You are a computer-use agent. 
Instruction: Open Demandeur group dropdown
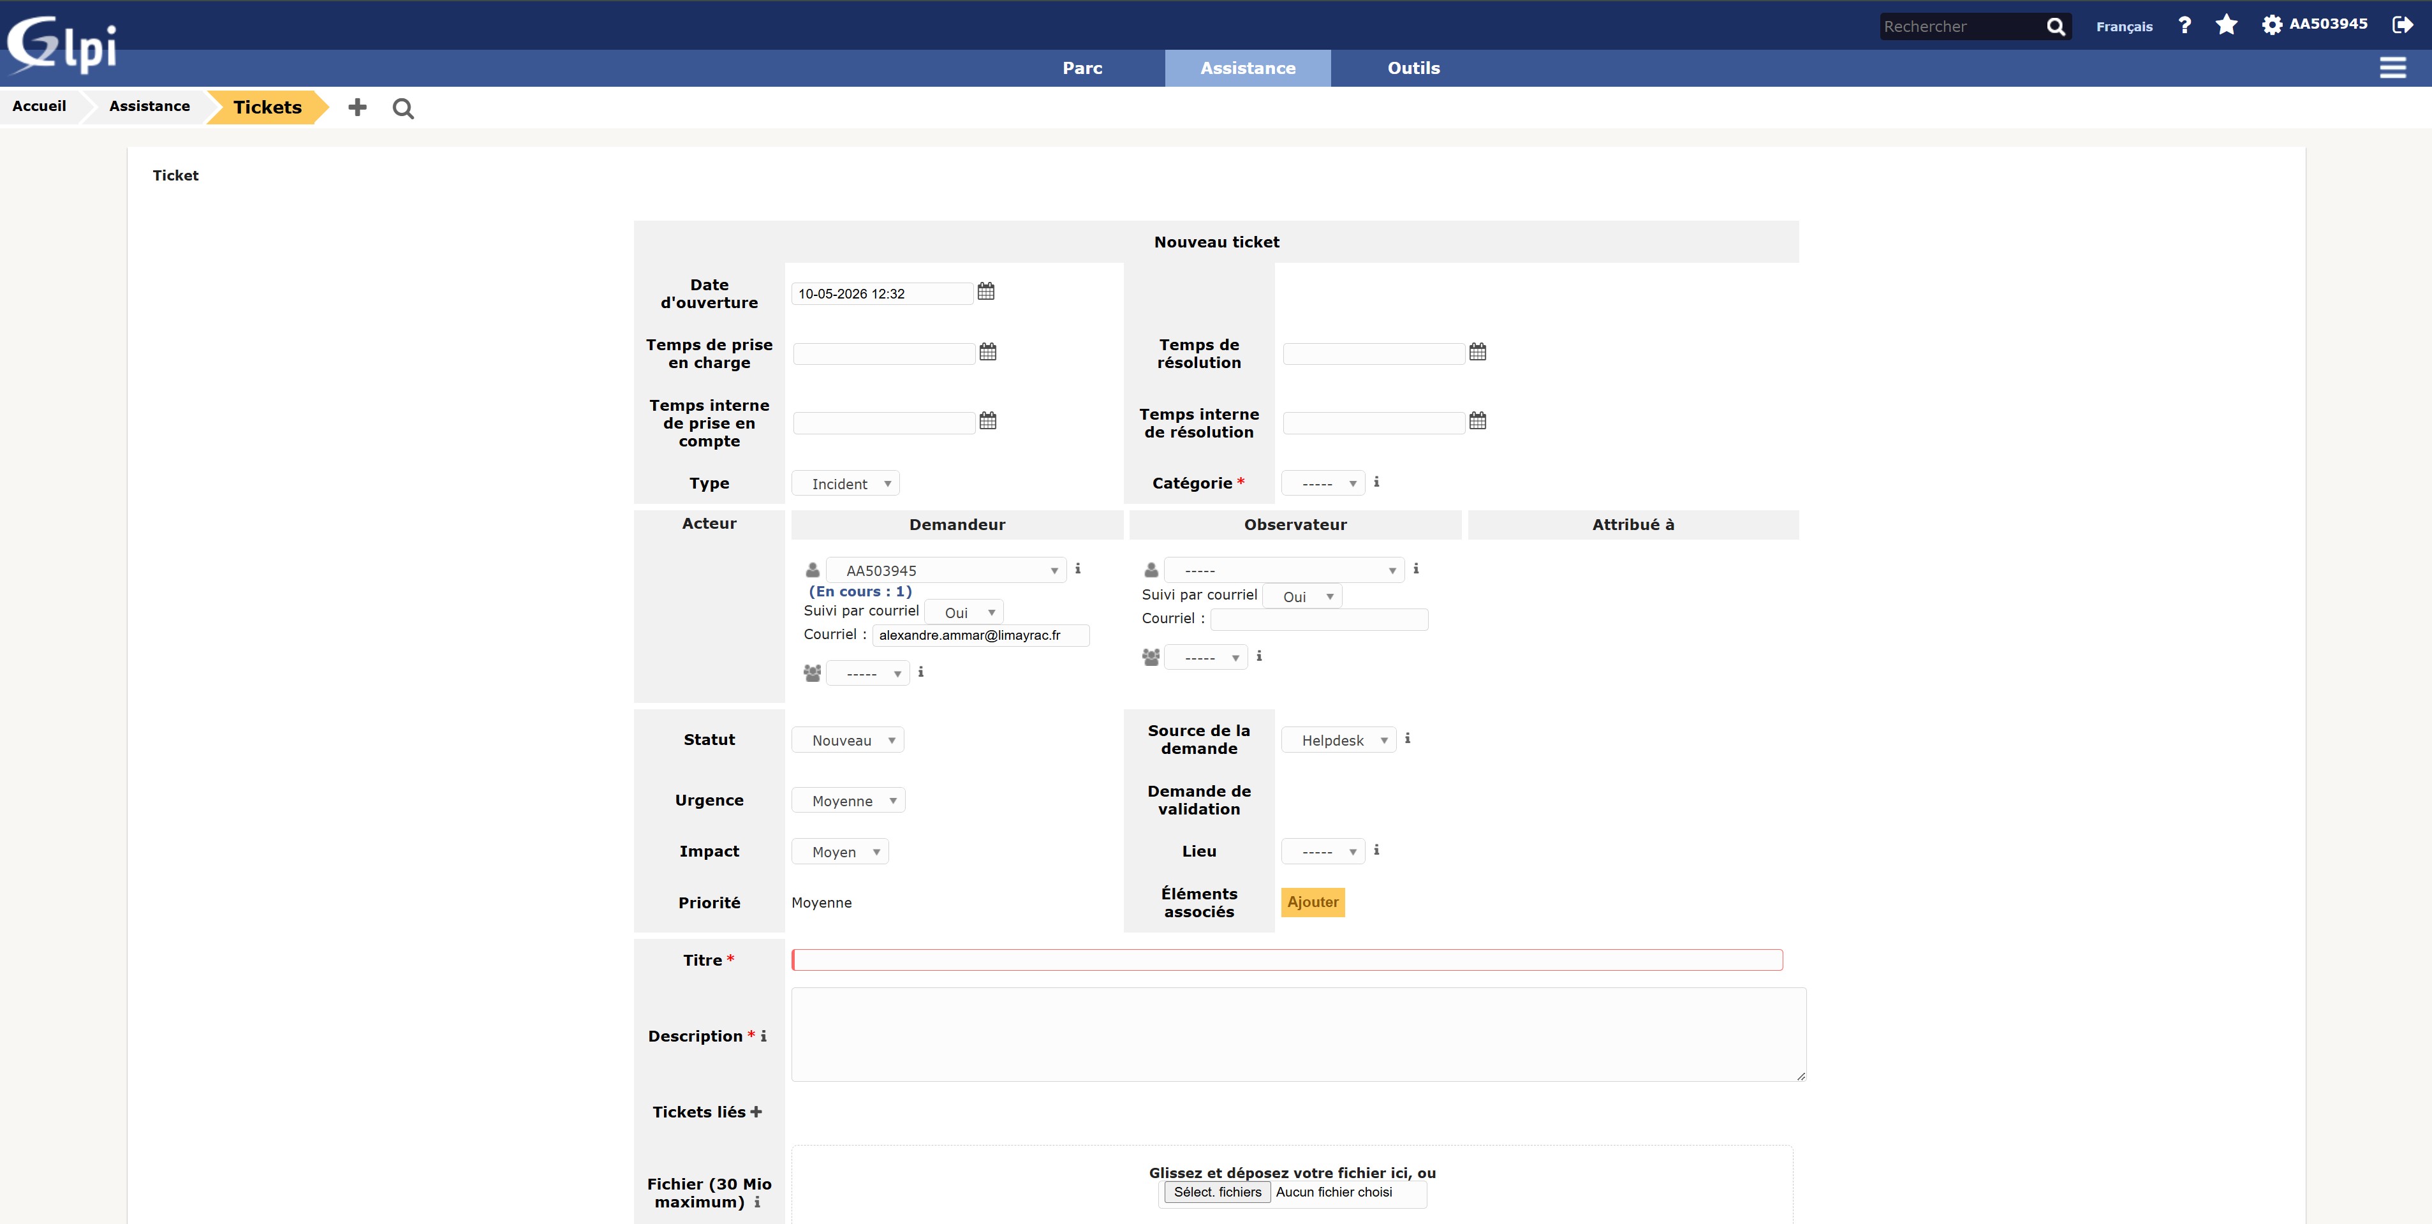[x=867, y=674]
